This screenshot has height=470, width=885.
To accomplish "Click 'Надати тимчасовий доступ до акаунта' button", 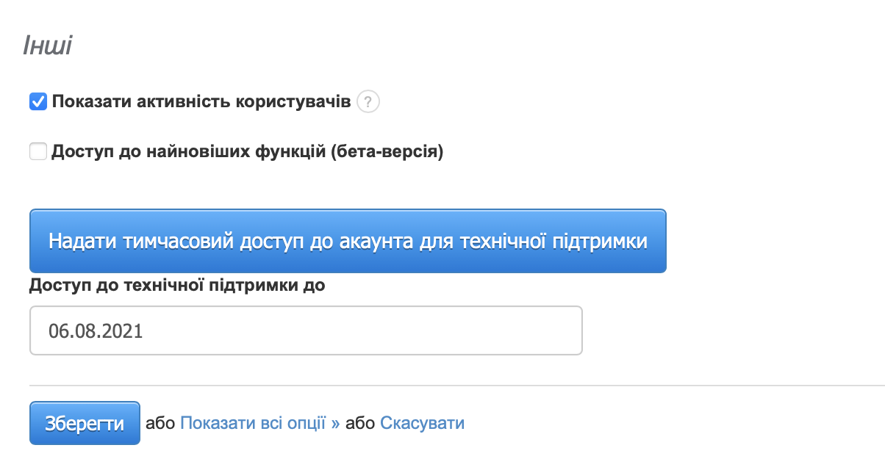I will [x=347, y=240].
